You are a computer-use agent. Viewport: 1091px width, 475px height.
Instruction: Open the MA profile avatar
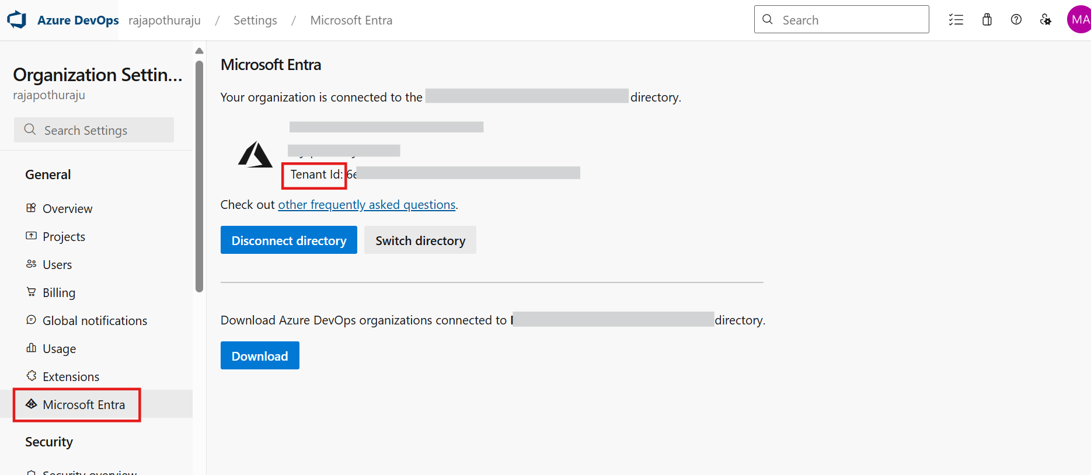pyautogui.click(x=1079, y=20)
